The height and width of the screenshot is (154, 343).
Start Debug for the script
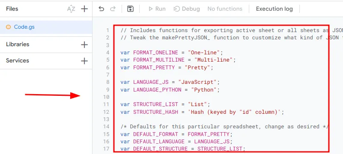tap(187, 9)
